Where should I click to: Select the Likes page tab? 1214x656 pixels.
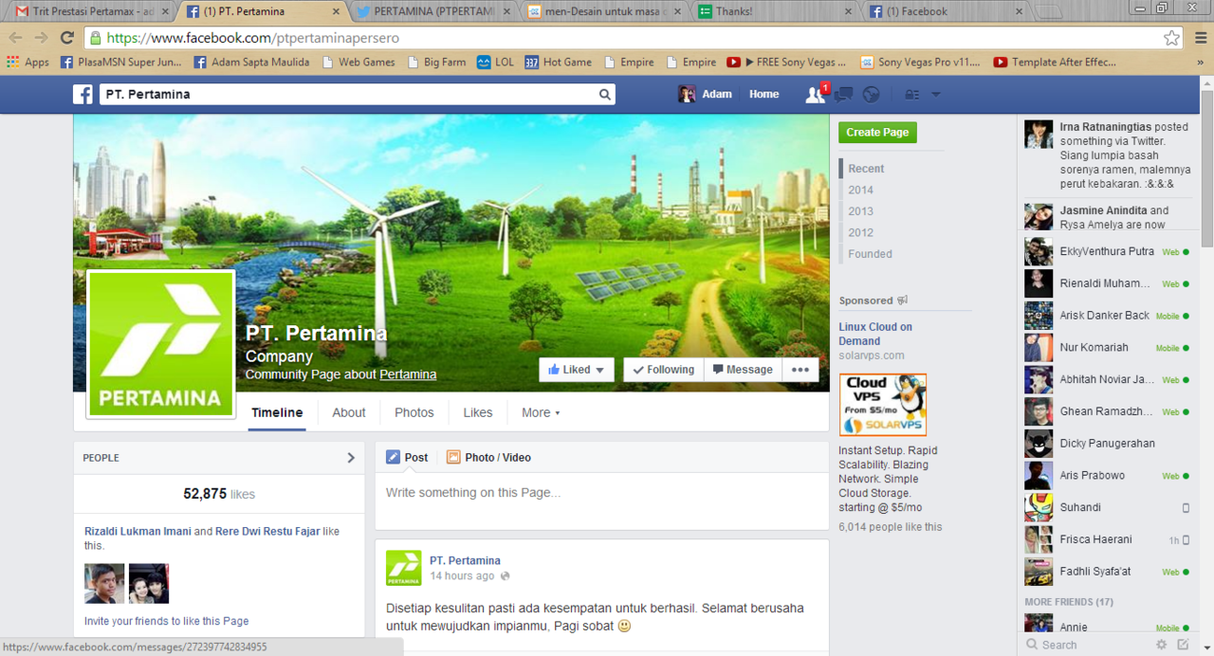point(478,412)
